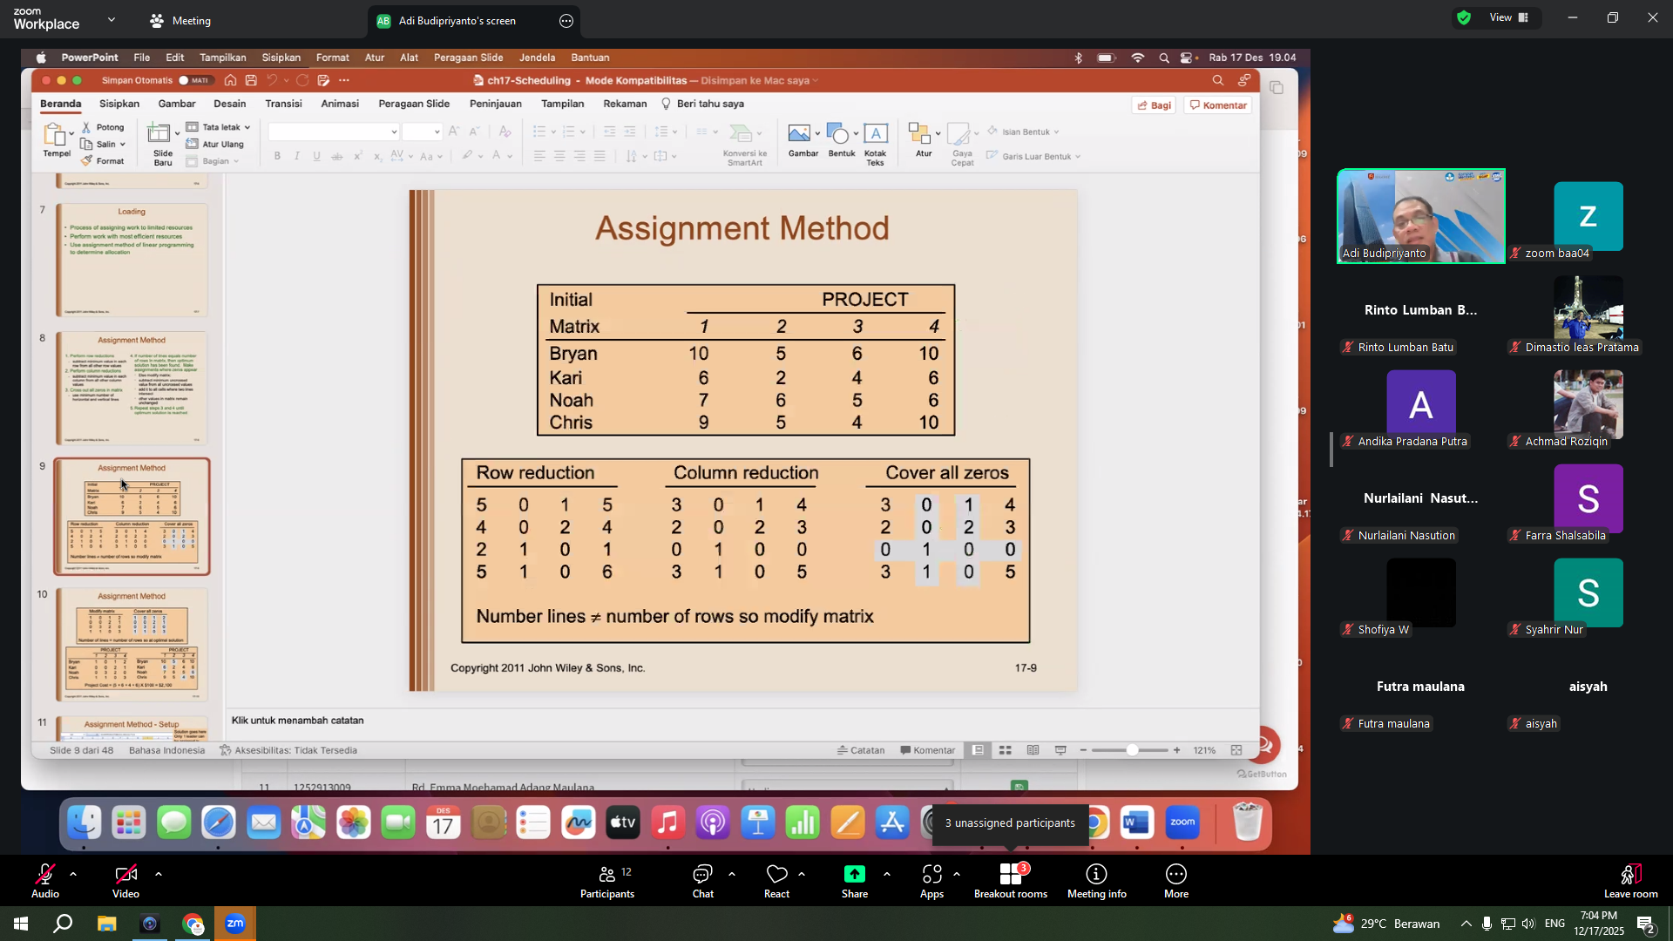1673x941 pixels.
Task: Open Zoom Participants panel
Action: point(607,880)
